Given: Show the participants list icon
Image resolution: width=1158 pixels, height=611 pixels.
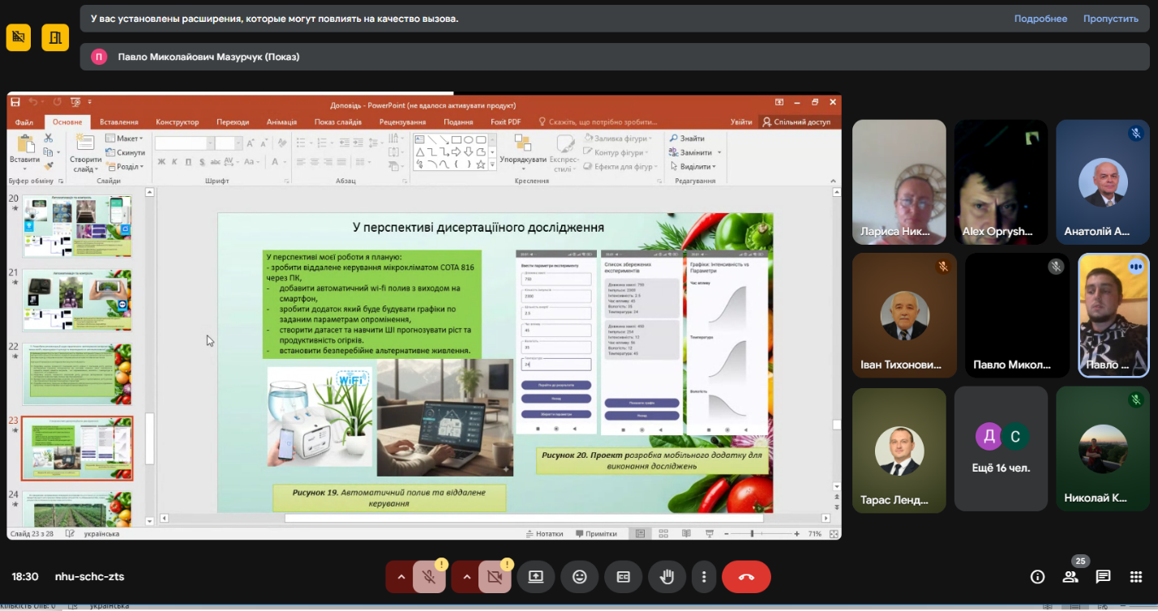Looking at the screenshot, I should point(1070,577).
